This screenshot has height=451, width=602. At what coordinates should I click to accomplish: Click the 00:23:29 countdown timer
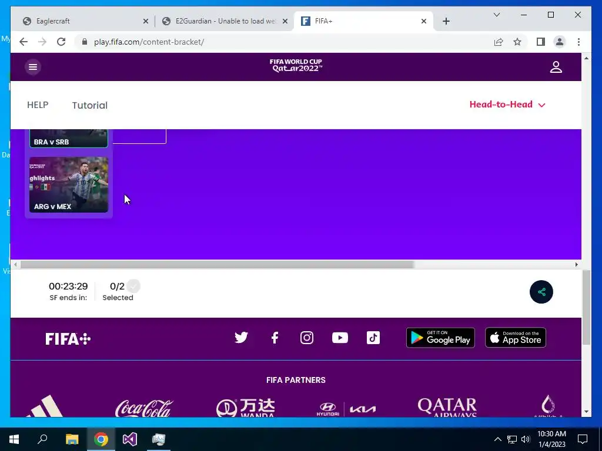point(68,286)
